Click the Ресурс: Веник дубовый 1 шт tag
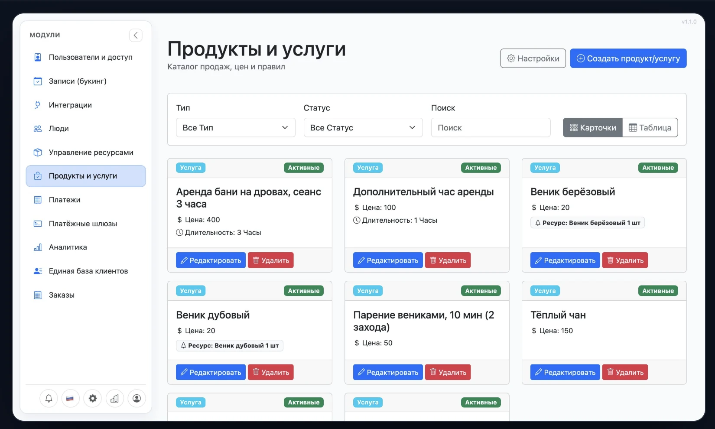The width and height of the screenshot is (715, 429). click(x=230, y=345)
